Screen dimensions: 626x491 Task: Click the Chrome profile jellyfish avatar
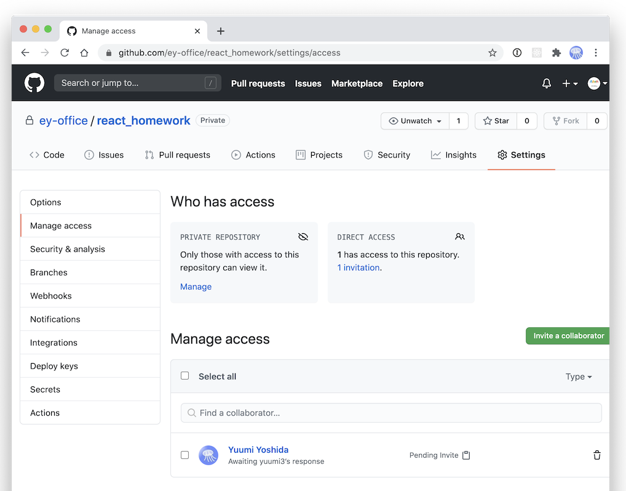(576, 53)
